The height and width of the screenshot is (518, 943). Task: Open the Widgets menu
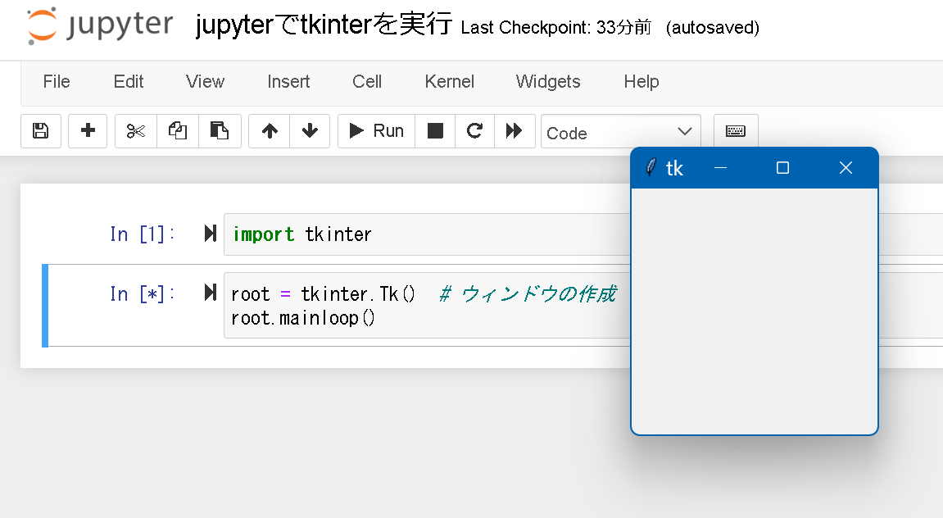coord(547,81)
